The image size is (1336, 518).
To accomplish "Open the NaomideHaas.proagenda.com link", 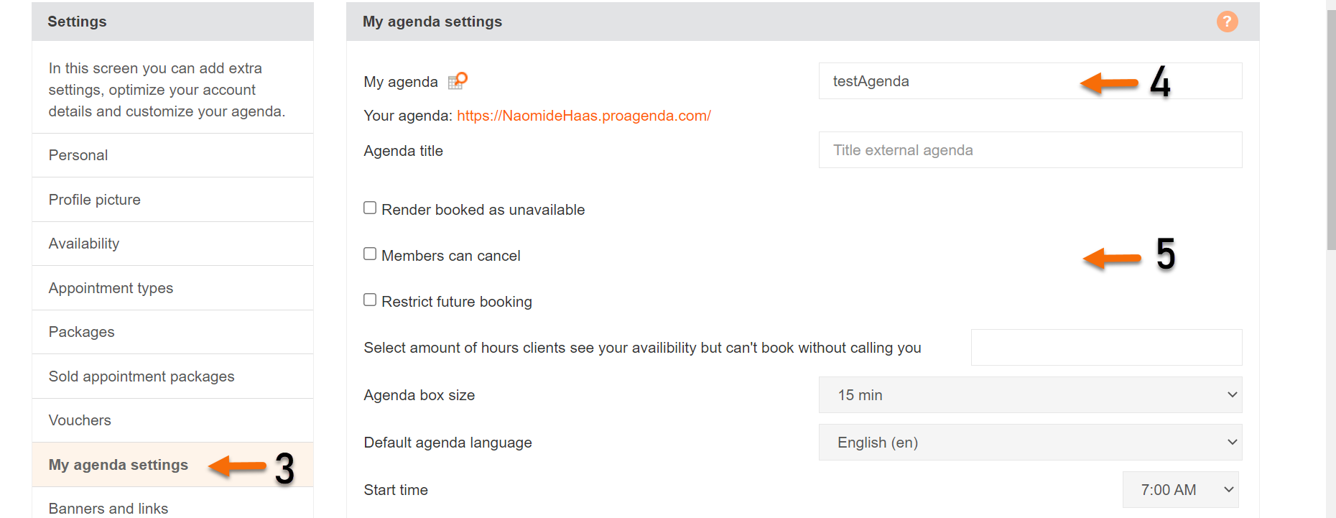I will pos(584,115).
